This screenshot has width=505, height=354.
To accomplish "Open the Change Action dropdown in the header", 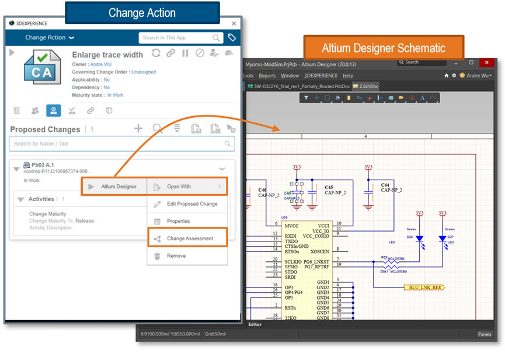I will (x=50, y=38).
